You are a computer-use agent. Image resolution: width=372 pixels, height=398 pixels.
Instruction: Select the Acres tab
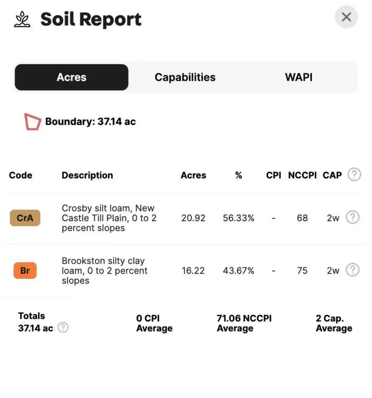tap(72, 77)
